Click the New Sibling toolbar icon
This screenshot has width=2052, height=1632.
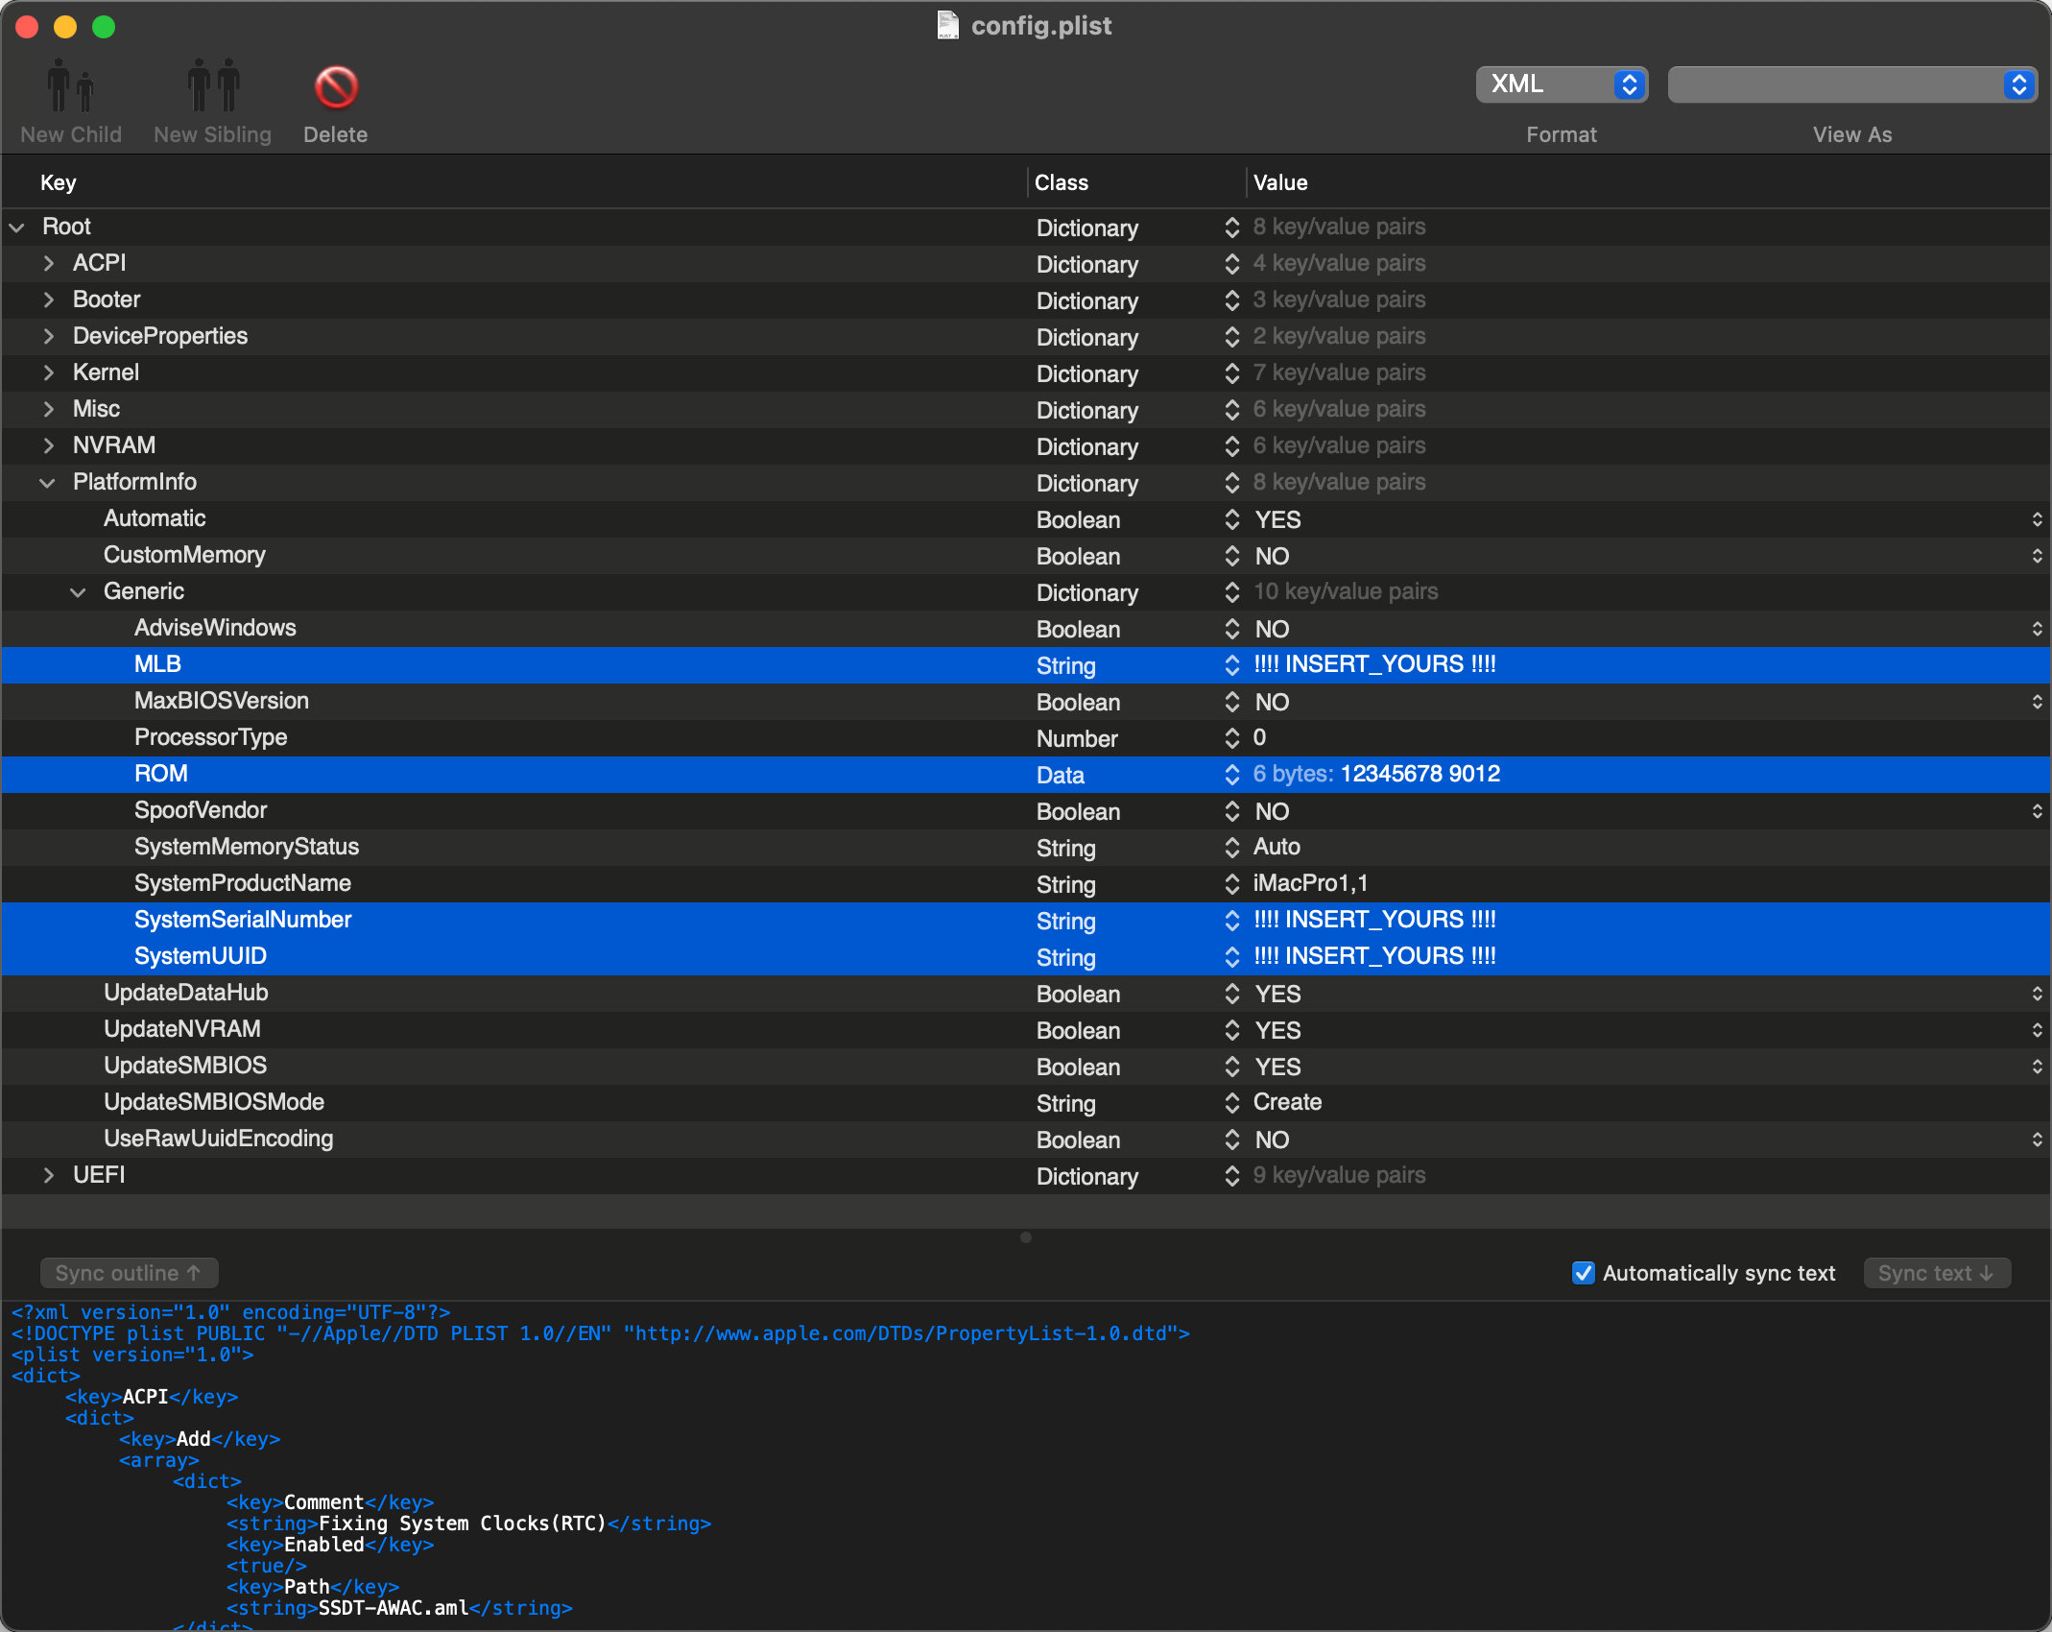point(213,86)
